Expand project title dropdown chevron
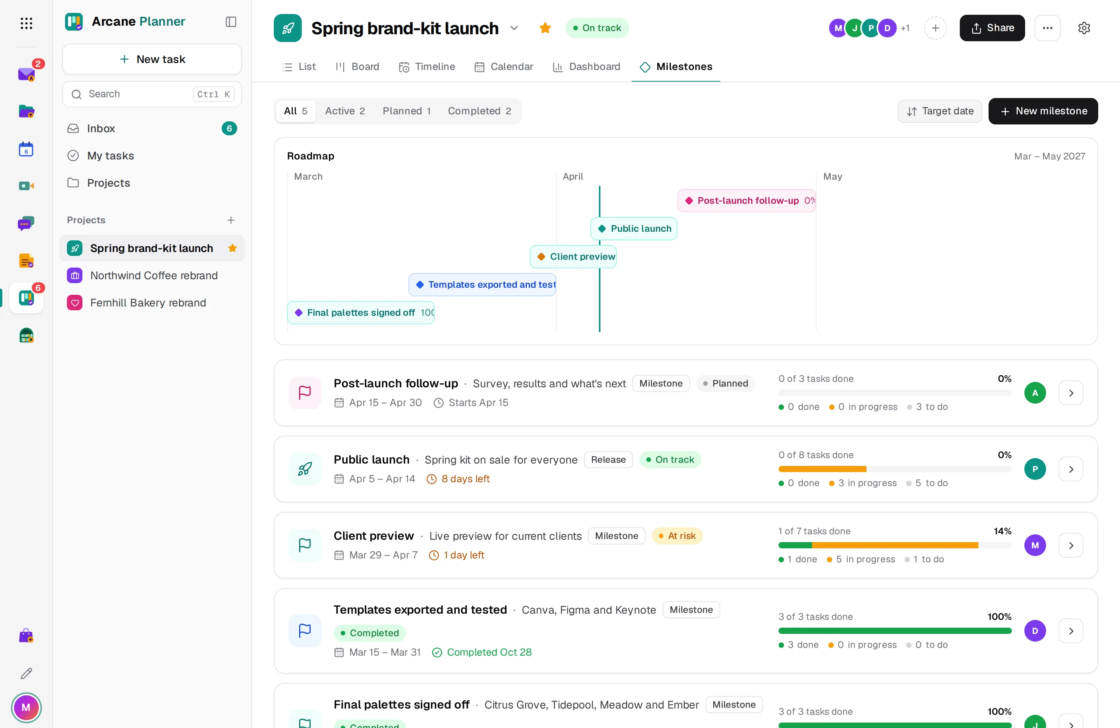This screenshot has height=728, width=1120. point(514,28)
